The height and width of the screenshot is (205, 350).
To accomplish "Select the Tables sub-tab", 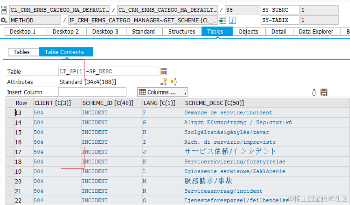I will pyautogui.click(x=24, y=52).
